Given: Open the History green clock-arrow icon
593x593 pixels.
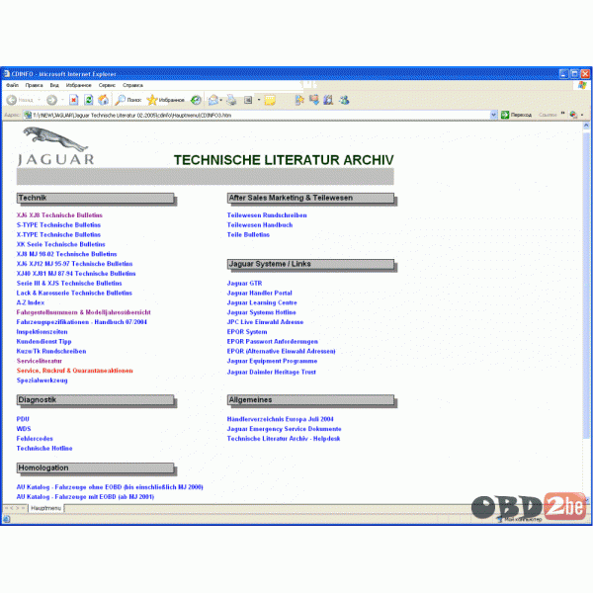Looking at the screenshot, I should (x=196, y=100).
